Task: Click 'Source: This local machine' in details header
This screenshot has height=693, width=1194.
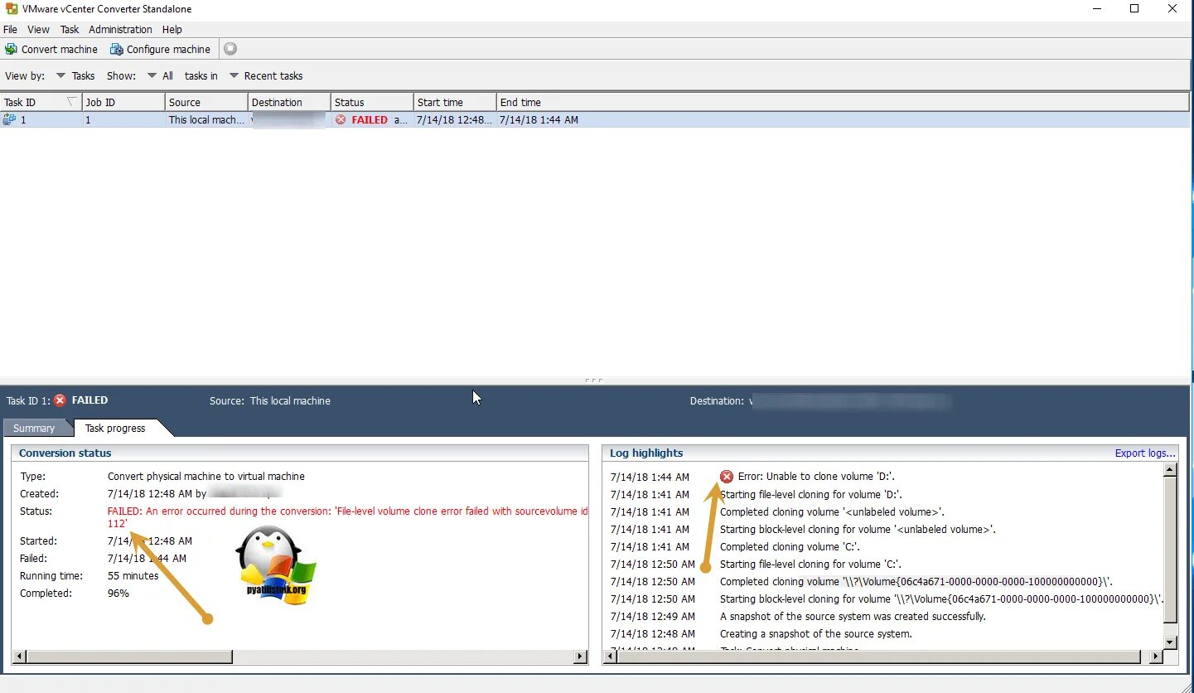Action: pos(270,400)
